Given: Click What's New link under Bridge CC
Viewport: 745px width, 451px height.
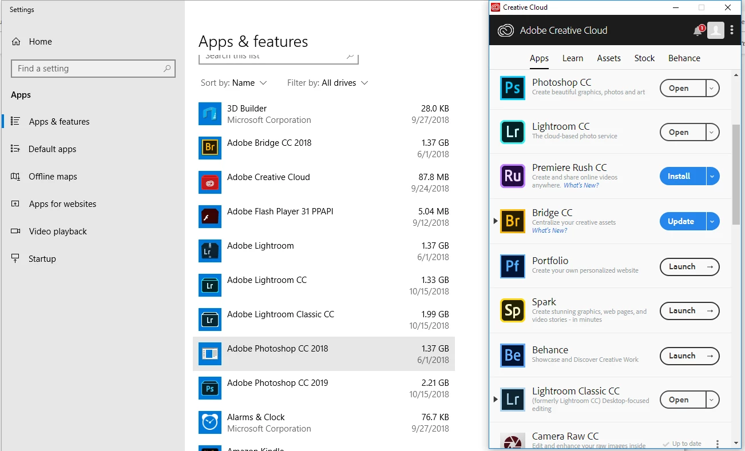Looking at the screenshot, I should [550, 230].
